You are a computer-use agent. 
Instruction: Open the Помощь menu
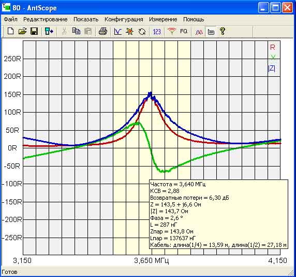pos(194,19)
